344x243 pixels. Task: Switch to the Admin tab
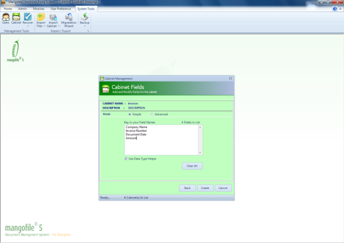[x=22, y=9]
